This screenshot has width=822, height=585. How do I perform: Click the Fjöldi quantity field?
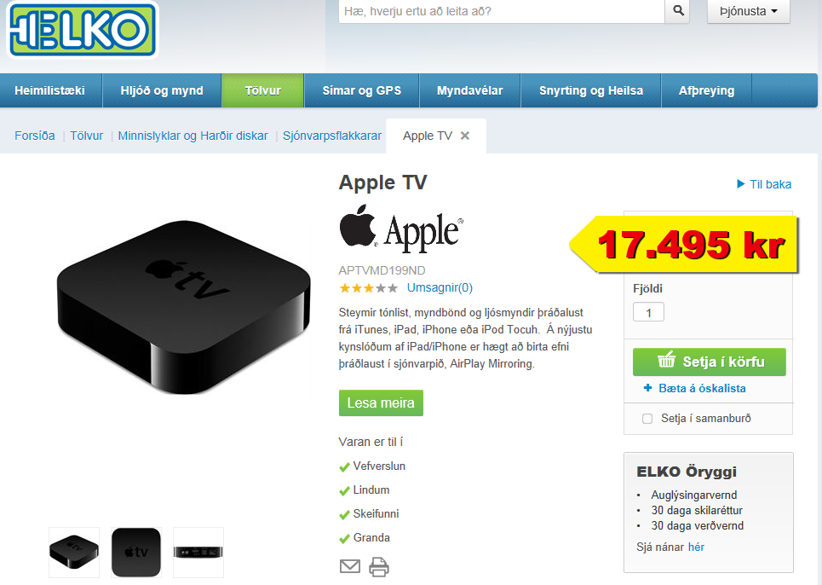point(648,312)
